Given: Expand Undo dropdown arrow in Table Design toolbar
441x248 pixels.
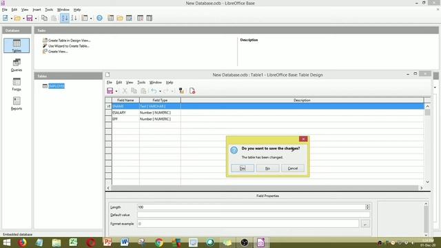Looking at the screenshot, I should [160, 91].
